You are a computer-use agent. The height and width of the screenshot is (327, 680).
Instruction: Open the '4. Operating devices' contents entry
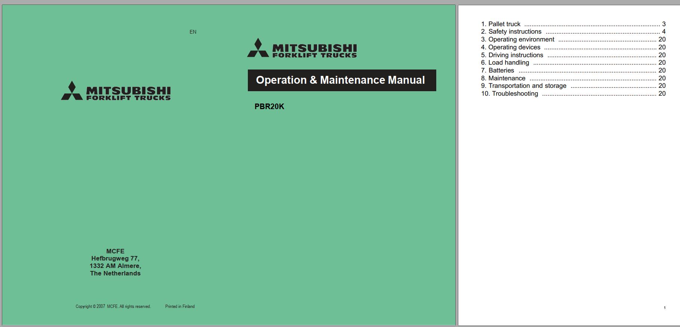573,47
